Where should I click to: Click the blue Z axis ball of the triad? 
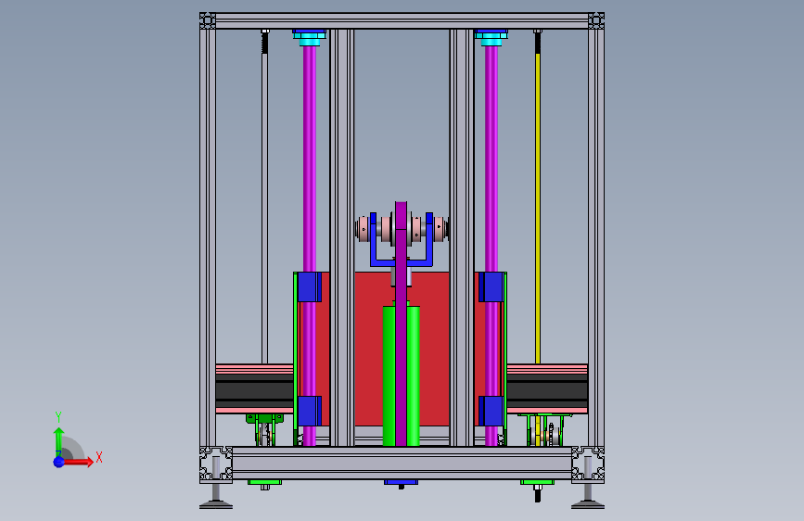click(59, 462)
